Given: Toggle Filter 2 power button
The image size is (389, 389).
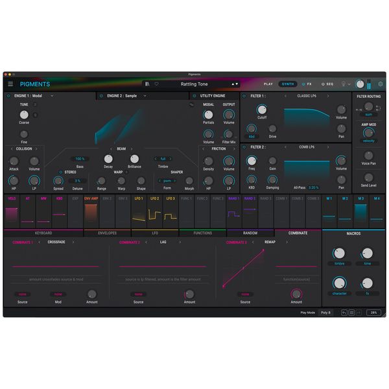Looking at the screenshot, I should 246,148.
